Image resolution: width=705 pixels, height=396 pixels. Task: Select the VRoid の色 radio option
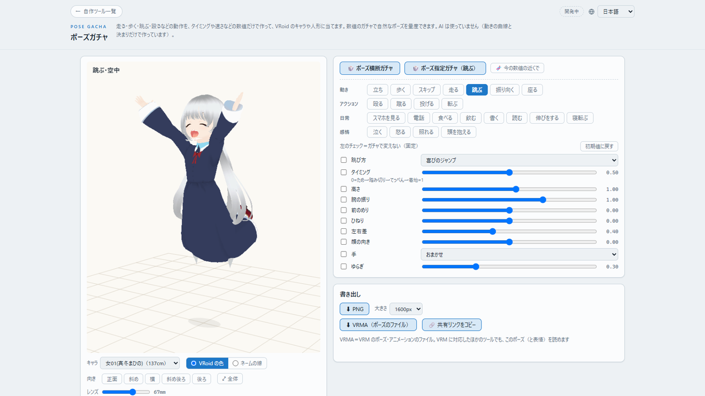[207, 363]
